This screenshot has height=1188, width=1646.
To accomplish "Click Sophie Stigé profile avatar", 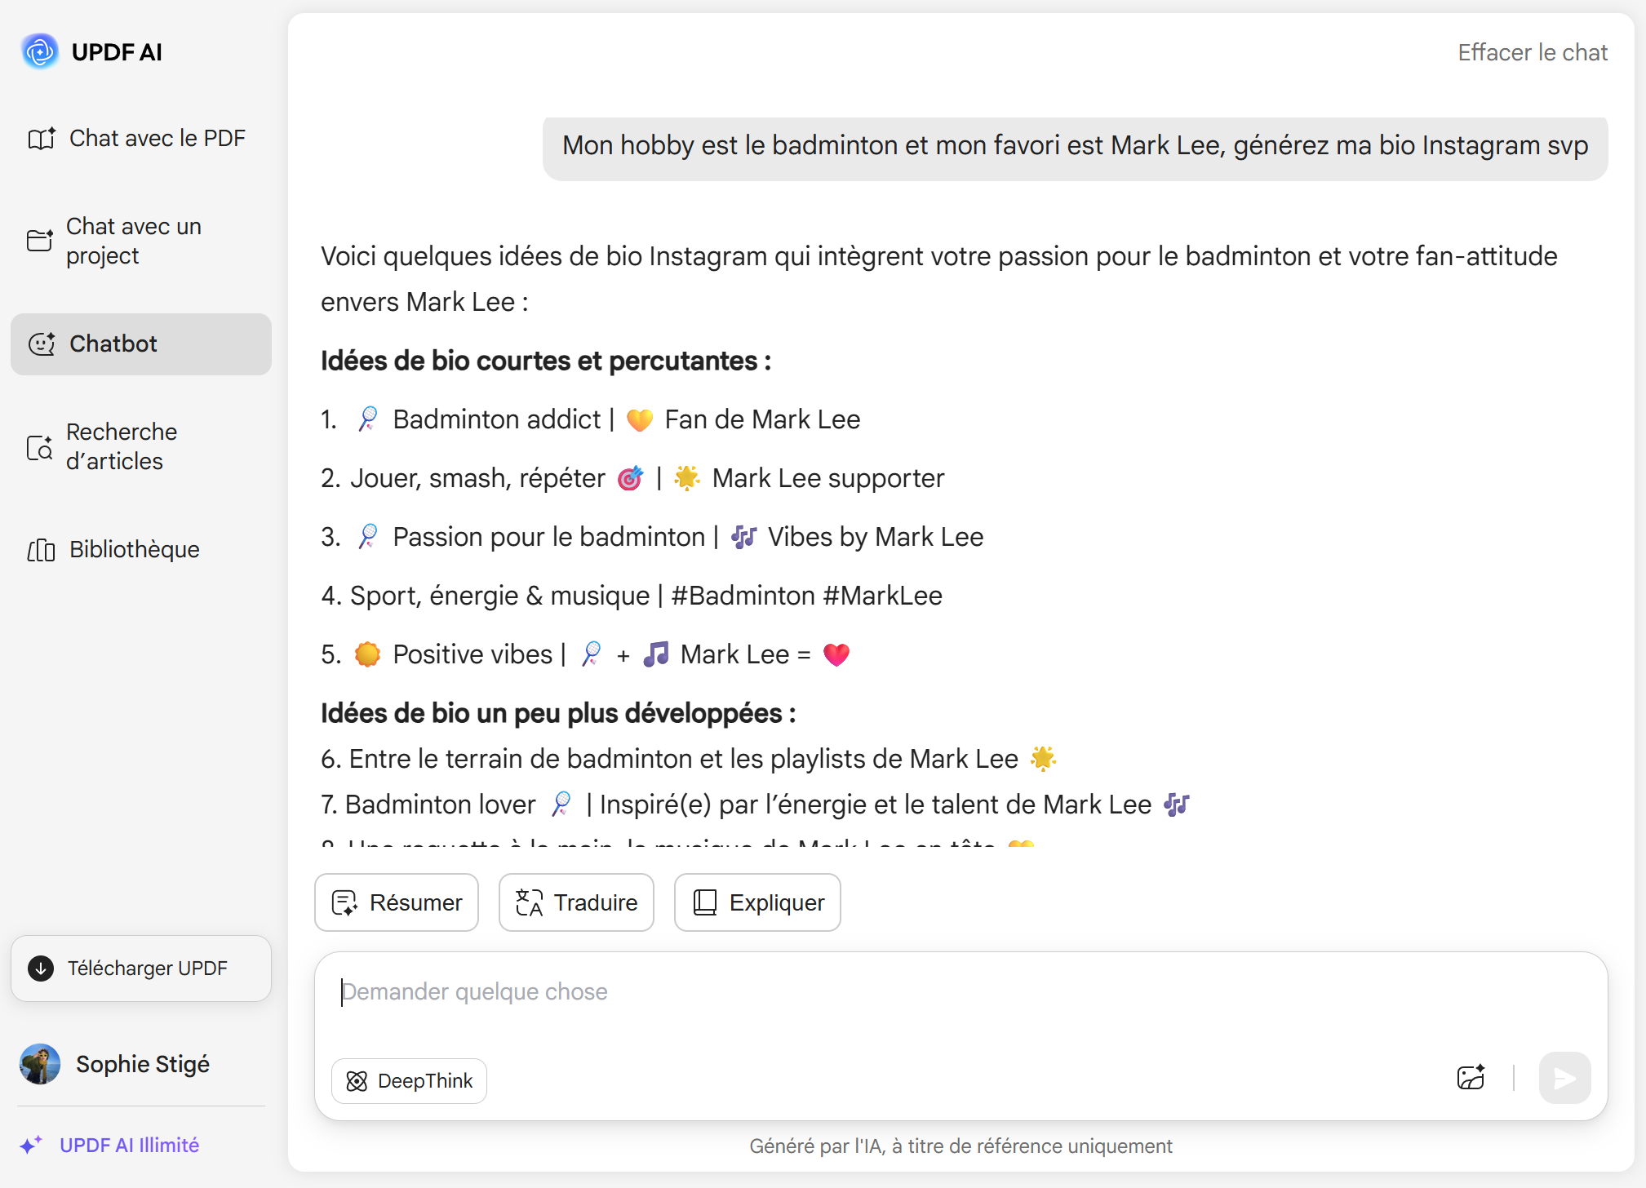I will (x=40, y=1064).
